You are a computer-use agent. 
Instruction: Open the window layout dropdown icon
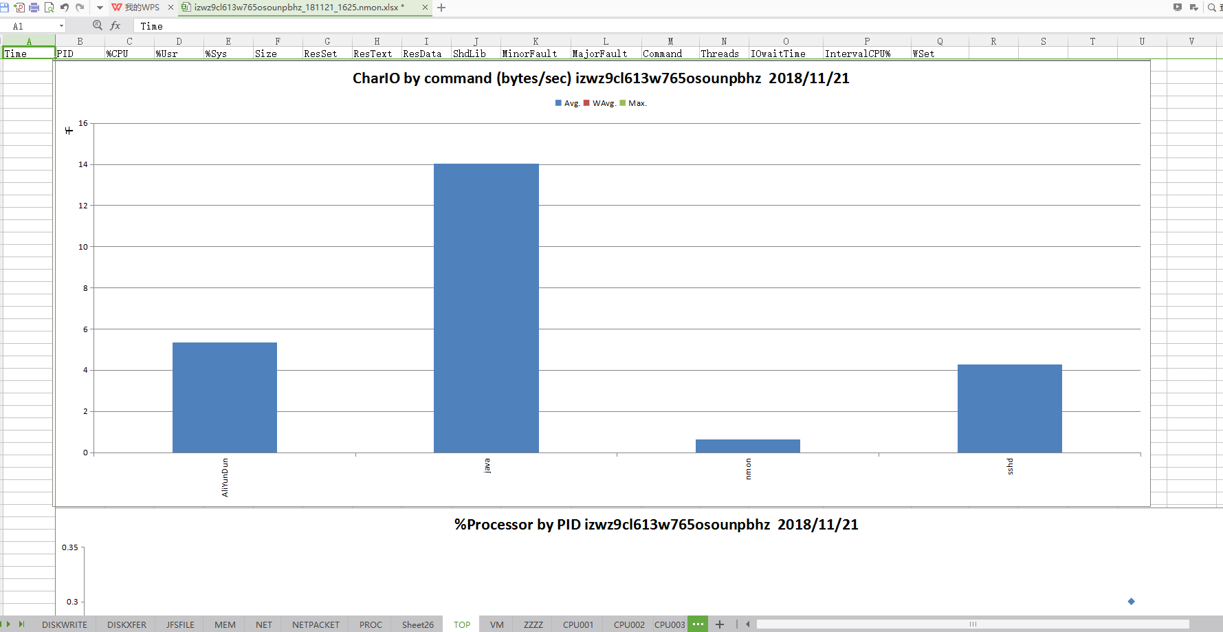[x=1194, y=8]
